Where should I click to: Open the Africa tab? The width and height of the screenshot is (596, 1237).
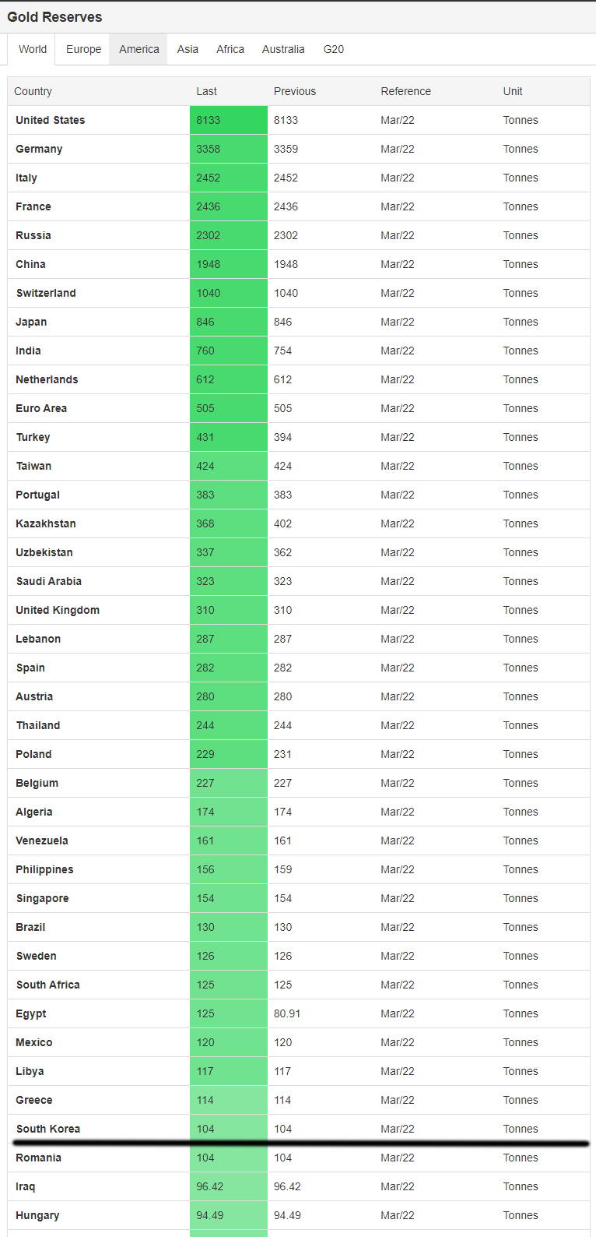[230, 49]
